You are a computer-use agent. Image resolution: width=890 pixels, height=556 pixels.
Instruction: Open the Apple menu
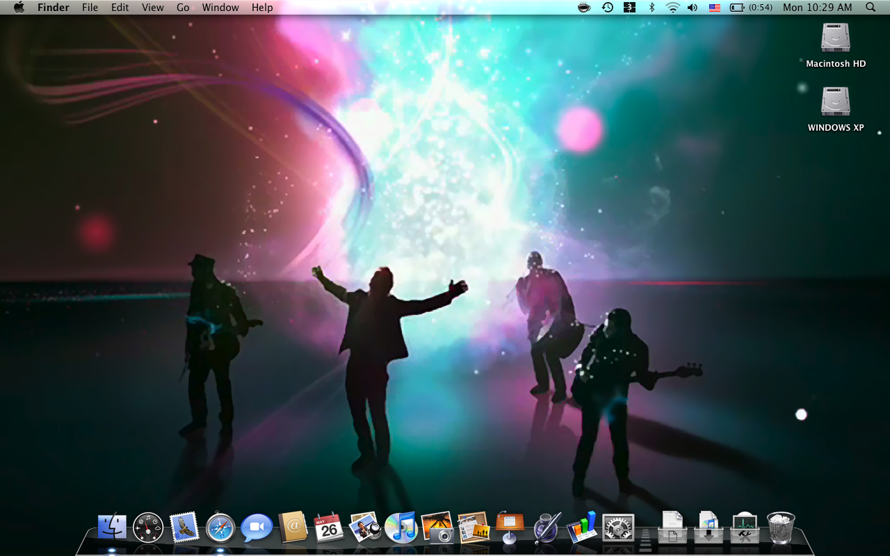(19, 8)
